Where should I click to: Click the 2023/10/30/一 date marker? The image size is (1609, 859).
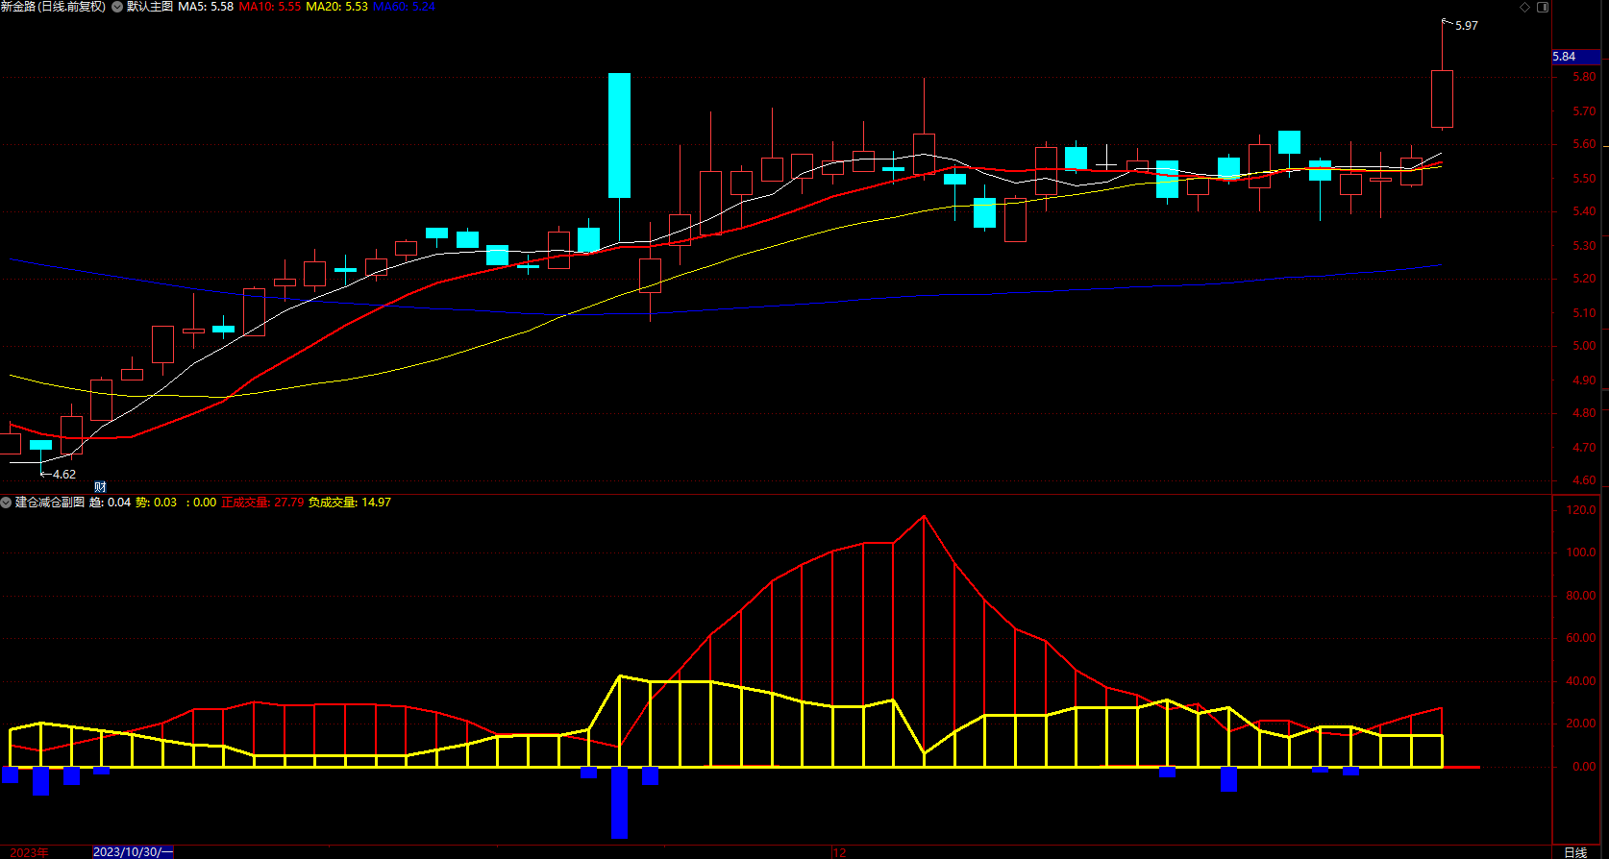coord(133,852)
